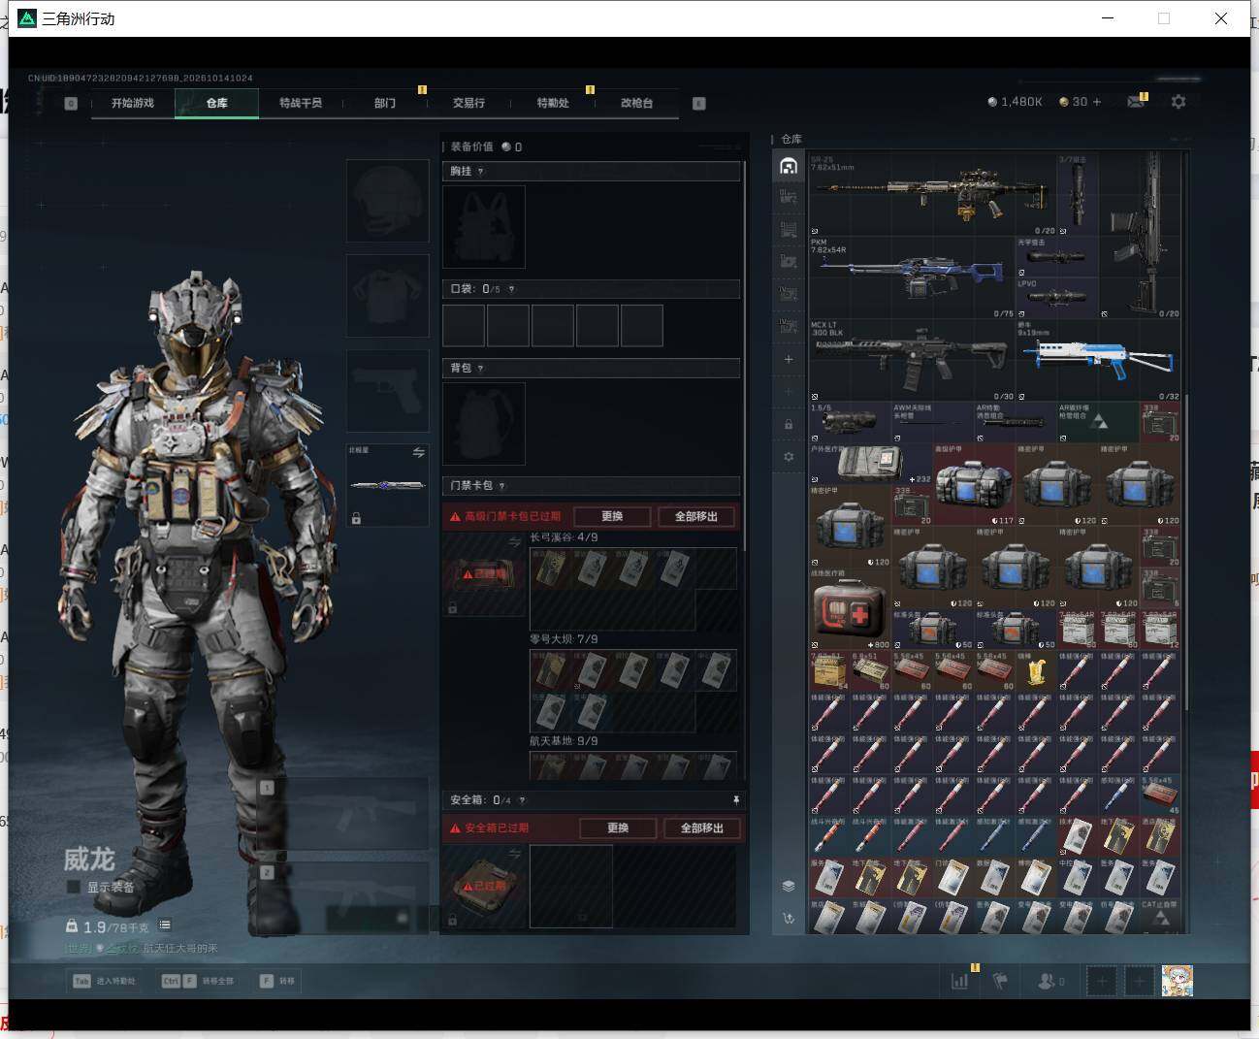Viewport: 1259px width, 1039px height.
Task: Add a warehouse expansion container with plus
Action: tap(789, 359)
